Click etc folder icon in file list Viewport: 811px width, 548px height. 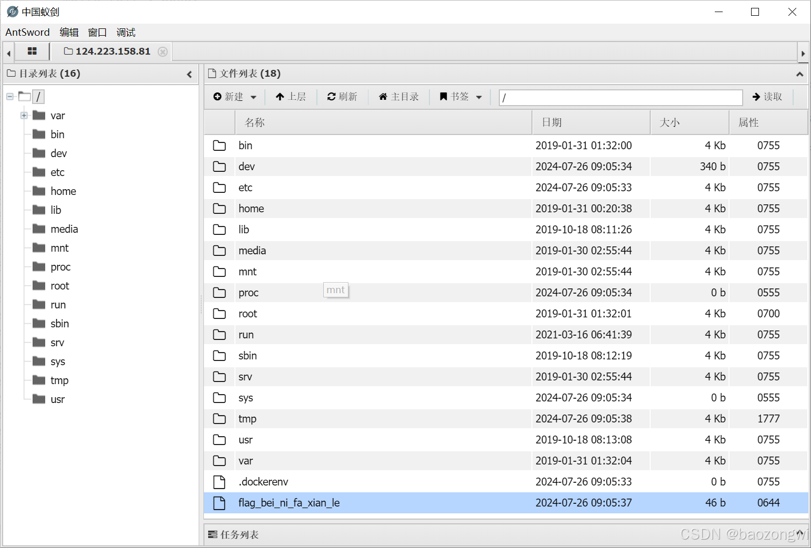[219, 188]
